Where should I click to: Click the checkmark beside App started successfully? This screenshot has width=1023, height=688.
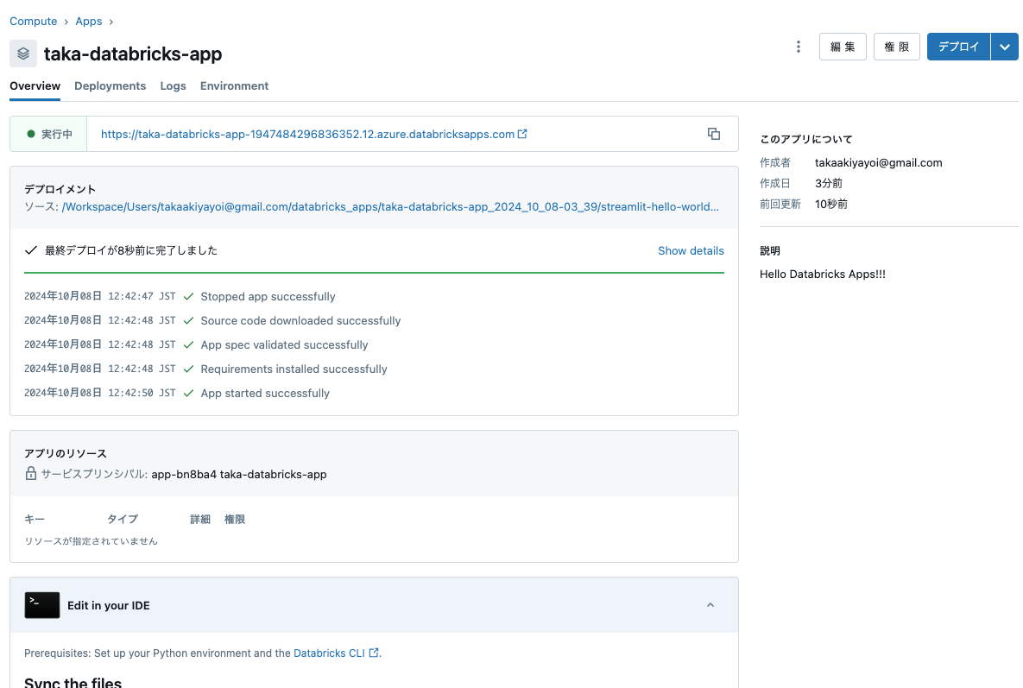[188, 394]
